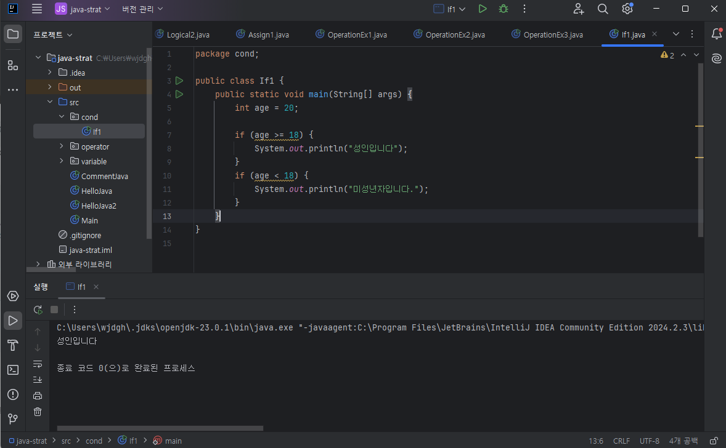Click the UTF-8 encoding in status bar
The width and height of the screenshot is (726, 448).
649,441
